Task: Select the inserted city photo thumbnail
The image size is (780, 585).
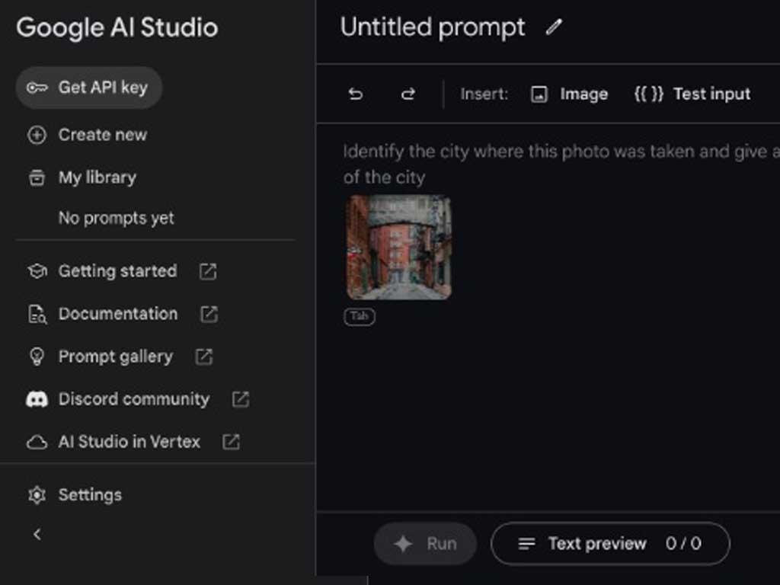Action: point(398,248)
